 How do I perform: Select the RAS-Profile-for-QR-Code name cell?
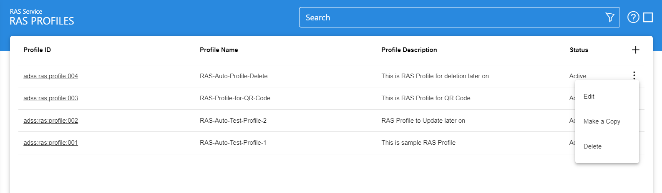click(235, 98)
